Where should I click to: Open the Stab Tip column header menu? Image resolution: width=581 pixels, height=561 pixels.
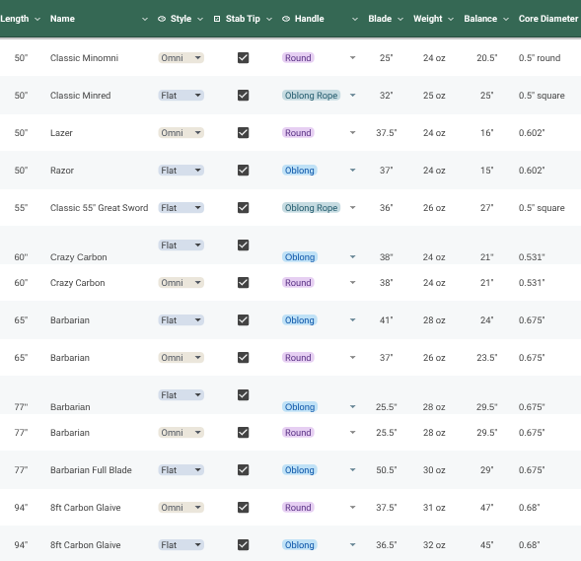pyautogui.click(x=269, y=19)
